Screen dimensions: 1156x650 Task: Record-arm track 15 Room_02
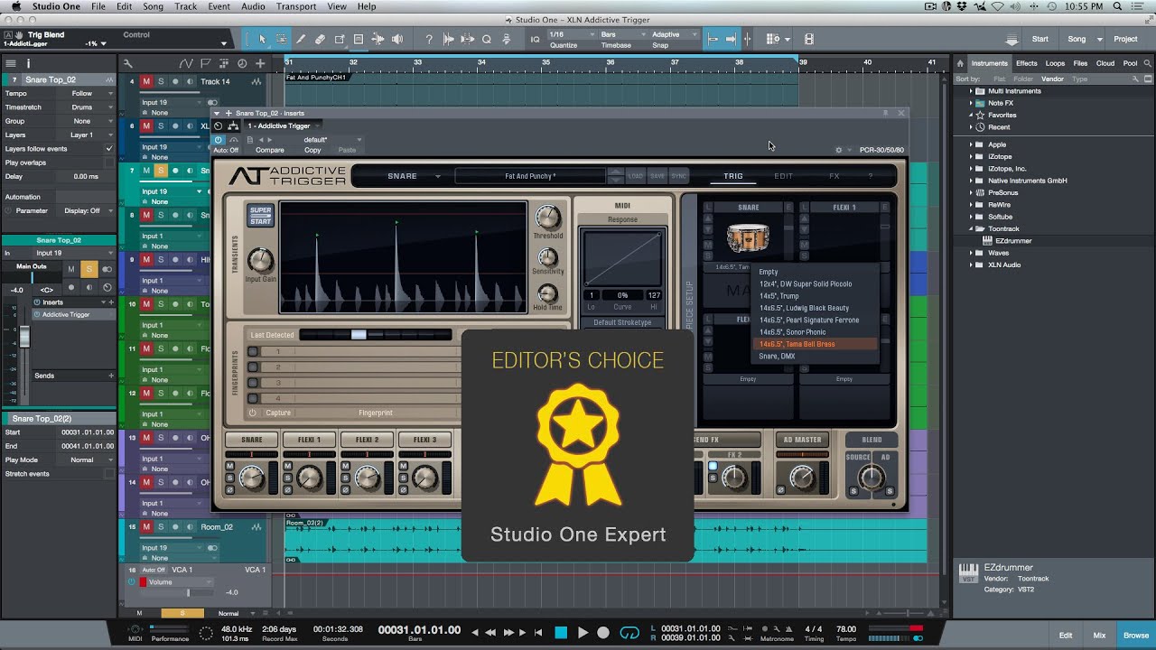(x=175, y=526)
